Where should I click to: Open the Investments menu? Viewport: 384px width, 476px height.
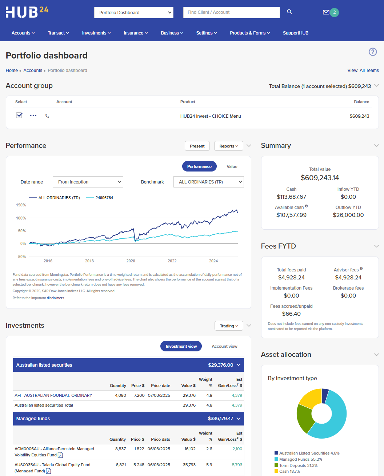(96, 33)
